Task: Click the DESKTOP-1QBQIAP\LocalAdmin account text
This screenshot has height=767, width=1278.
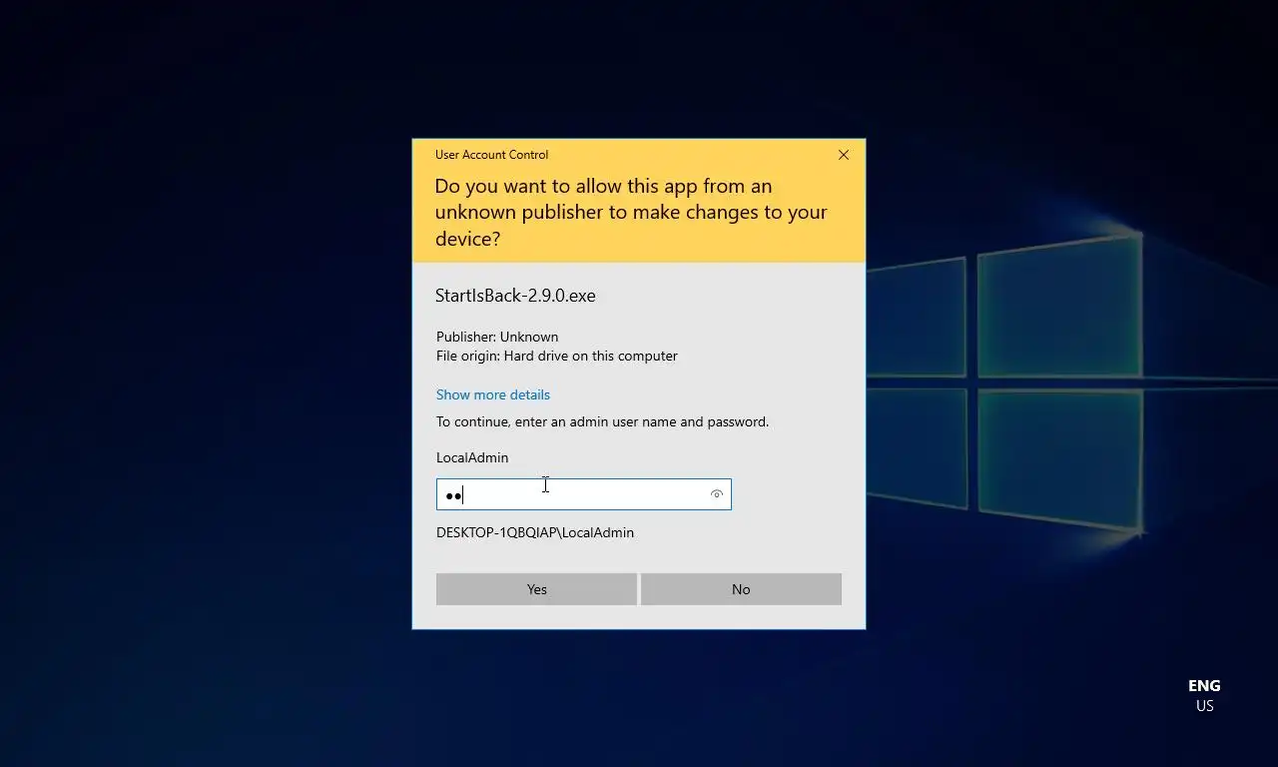Action: point(535,532)
